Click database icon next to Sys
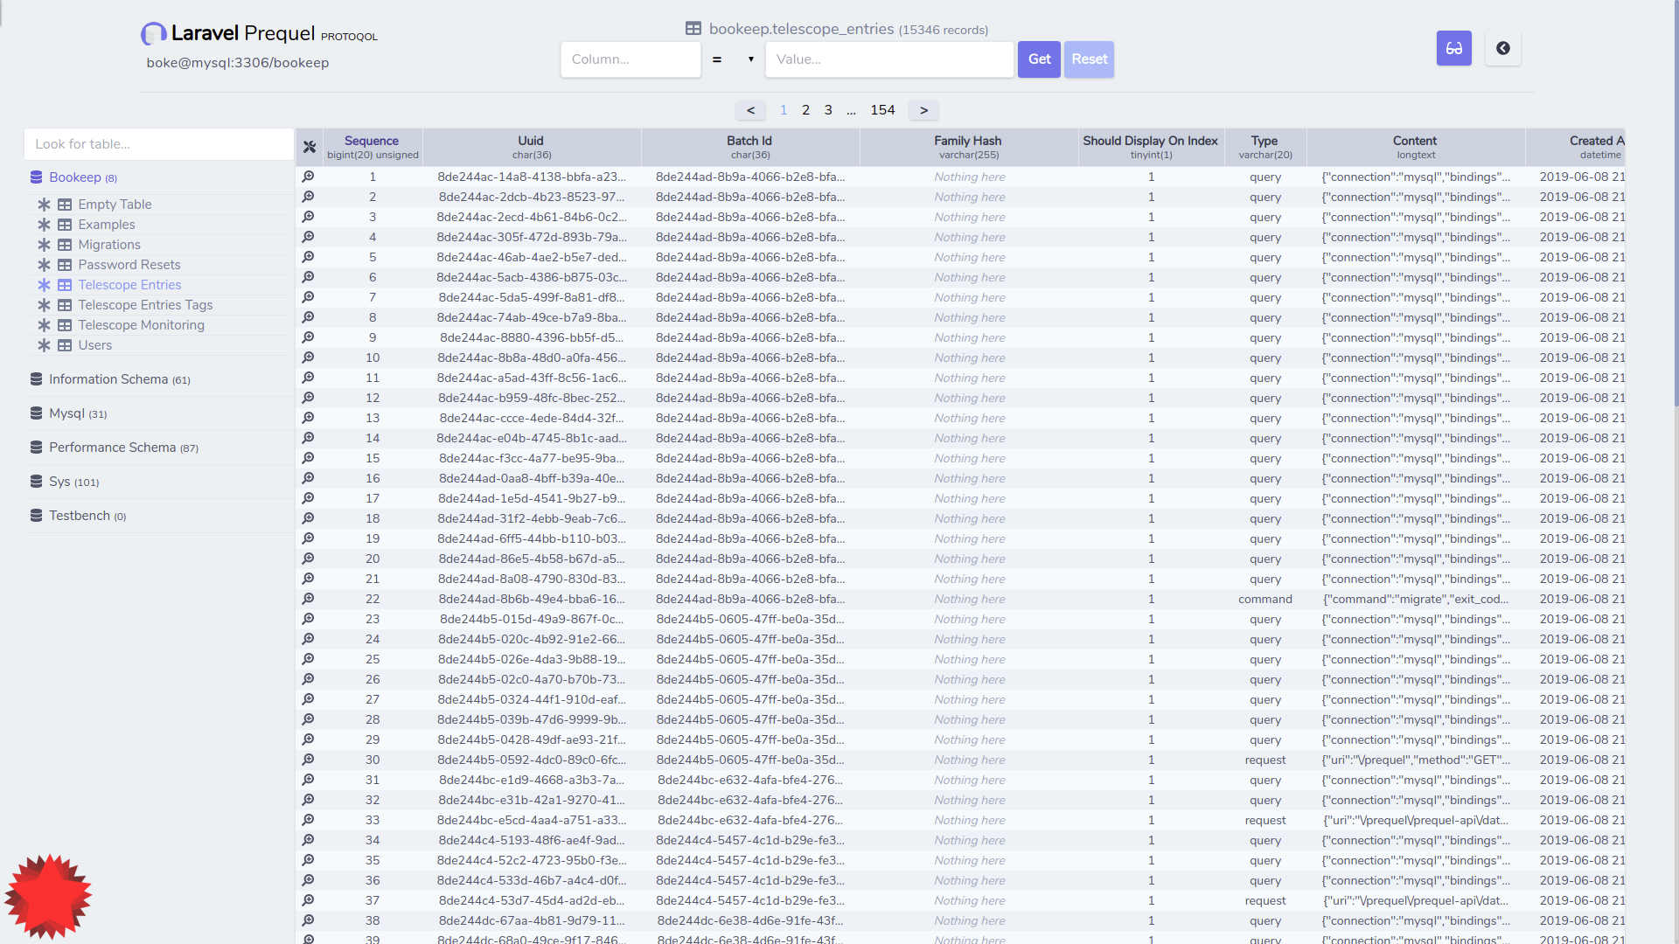The height and width of the screenshot is (944, 1679). (x=36, y=482)
